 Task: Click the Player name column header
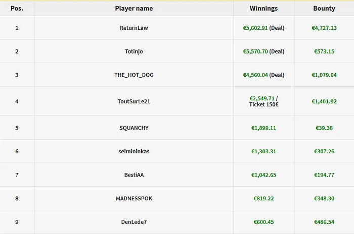(x=134, y=9)
